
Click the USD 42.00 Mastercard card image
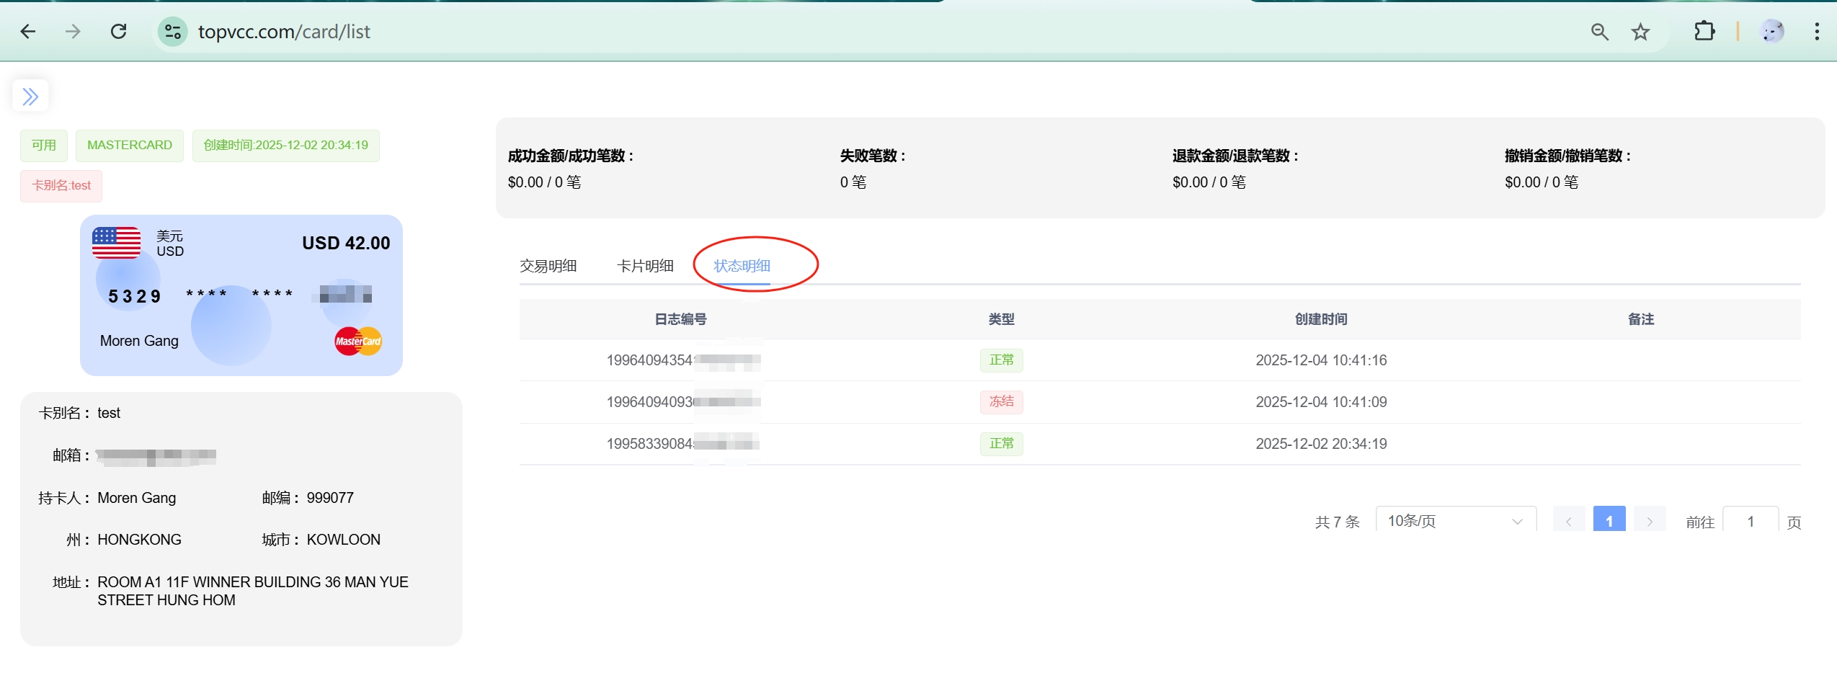241,295
